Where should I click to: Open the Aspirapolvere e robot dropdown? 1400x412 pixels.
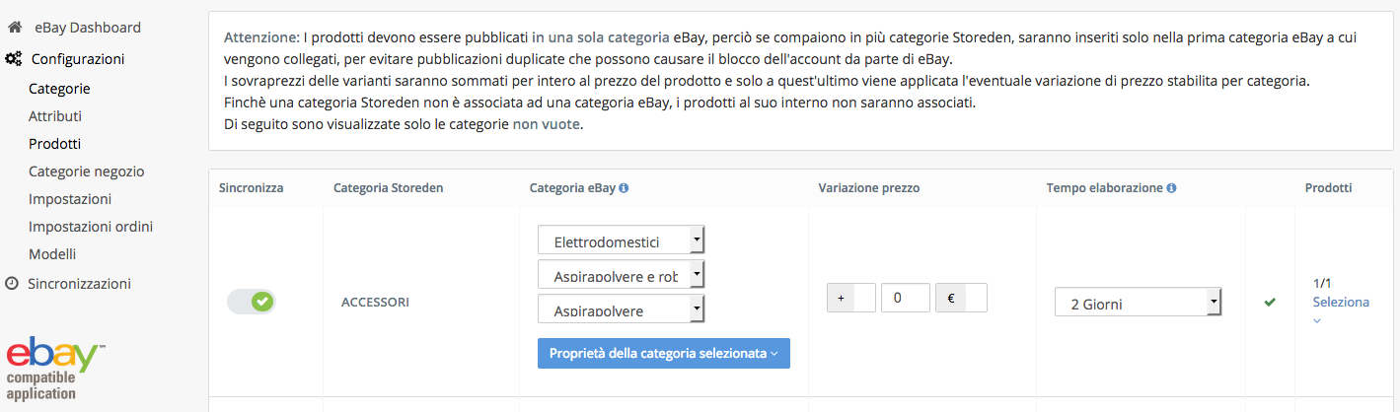pos(621,275)
